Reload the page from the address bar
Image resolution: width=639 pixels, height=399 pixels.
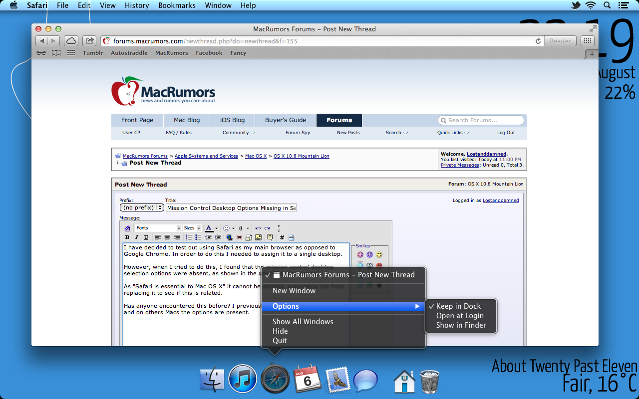(538, 41)
